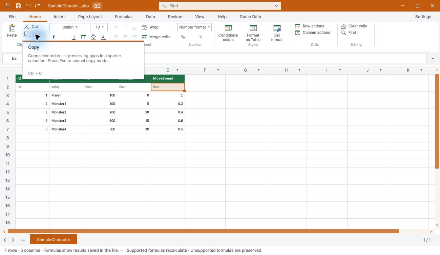Click Find in the Editing group

click(349, 33)
